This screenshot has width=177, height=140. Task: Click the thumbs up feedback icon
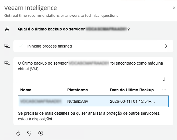click(18, 133)
